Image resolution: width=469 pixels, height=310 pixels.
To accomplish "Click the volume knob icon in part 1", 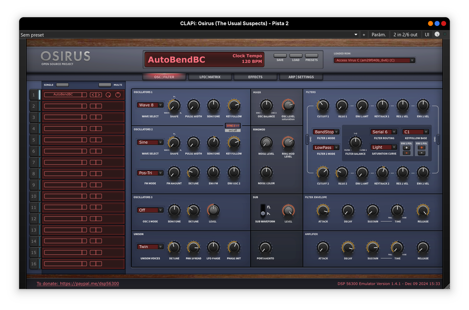I will (x=108, y=95).
